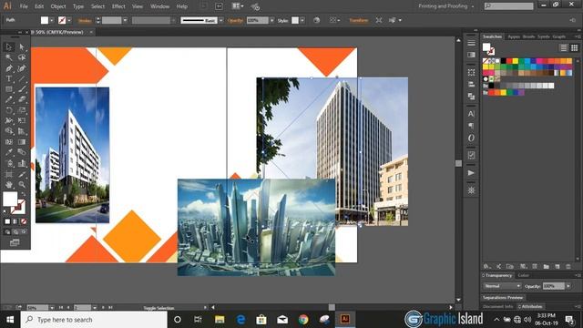This screenshot has height=328, width=583.
Task: Open the fill color dropdown in control bar
Action: (x=52, y=20)
